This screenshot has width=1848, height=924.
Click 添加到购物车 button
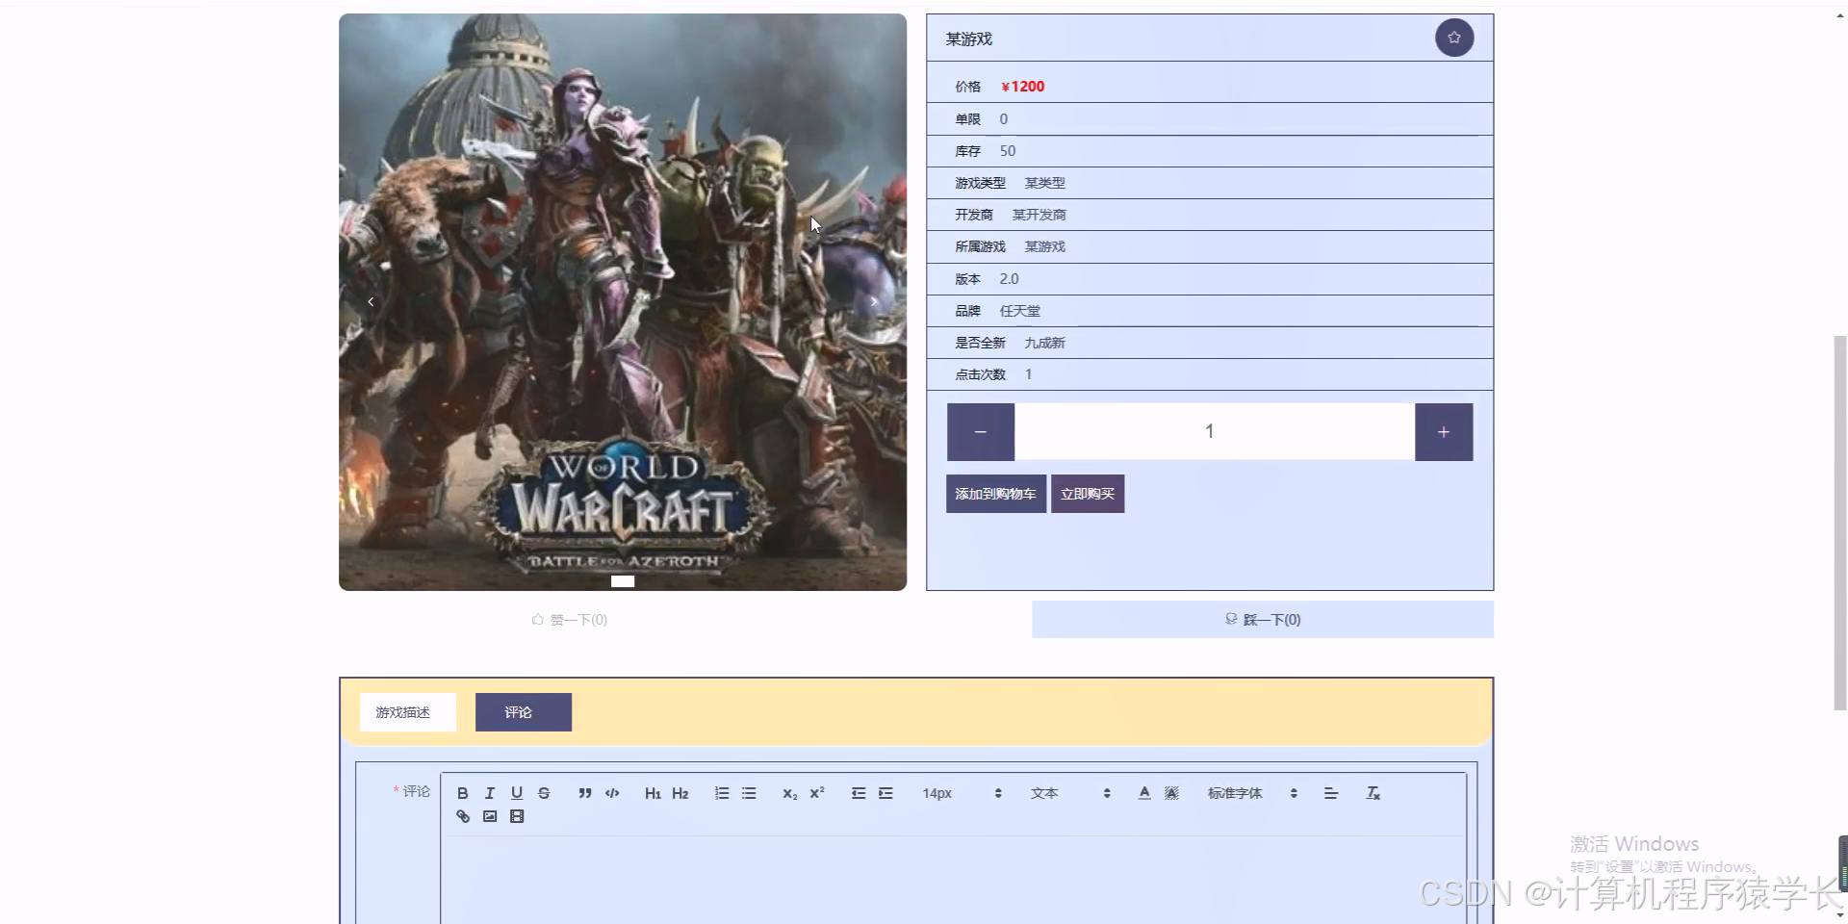(x=996, y=494)
